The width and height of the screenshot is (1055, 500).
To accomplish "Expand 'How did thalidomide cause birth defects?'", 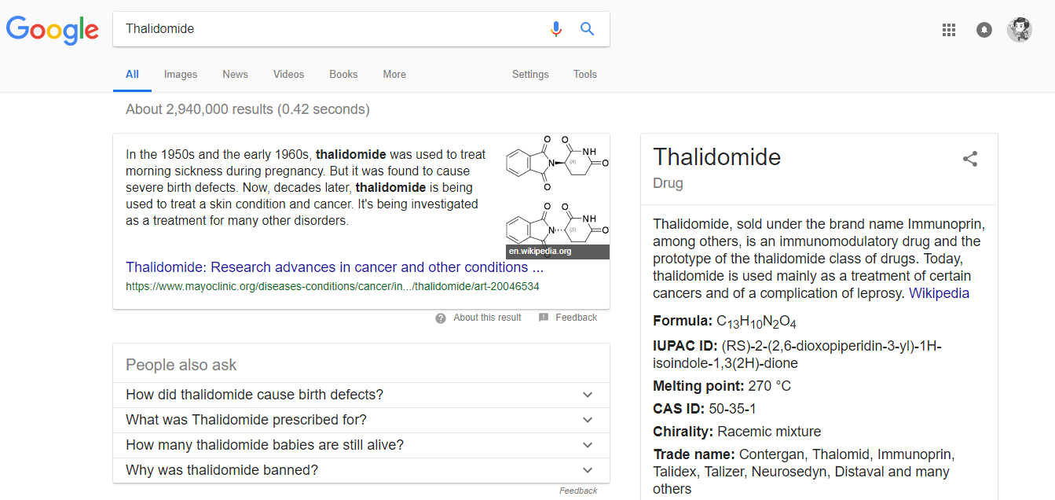I will coord(588,395).
